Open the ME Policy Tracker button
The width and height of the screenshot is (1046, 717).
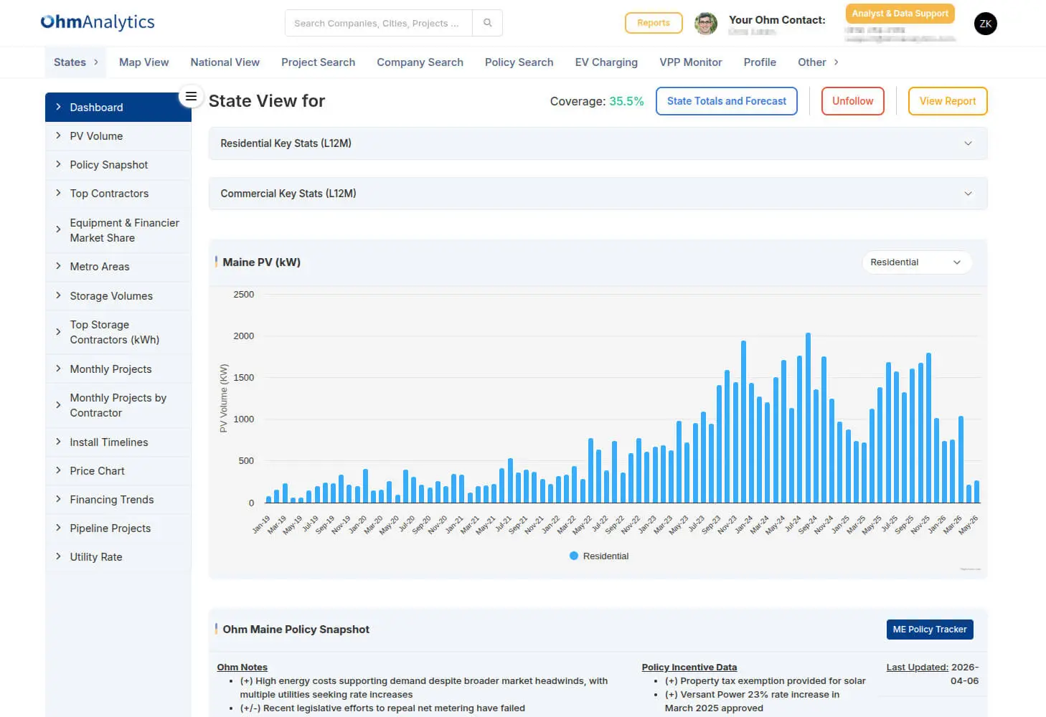coord(930,630)
